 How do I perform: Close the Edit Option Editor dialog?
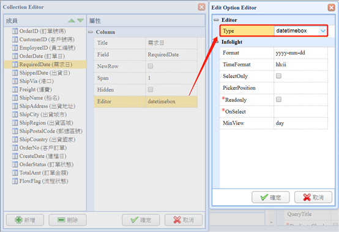click(x=332, y=7)
